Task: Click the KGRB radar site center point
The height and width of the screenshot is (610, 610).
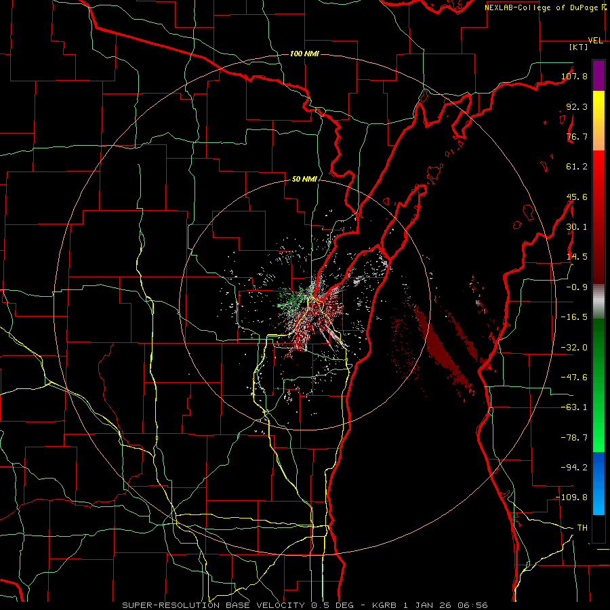Action: pos(304,304)
